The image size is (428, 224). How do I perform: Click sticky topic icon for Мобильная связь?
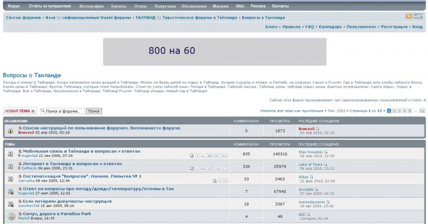click(x=10, y=154)
